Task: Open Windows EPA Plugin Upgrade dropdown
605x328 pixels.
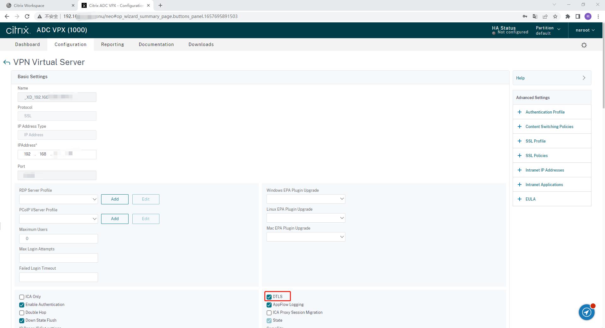Action: tap(306, 199)
